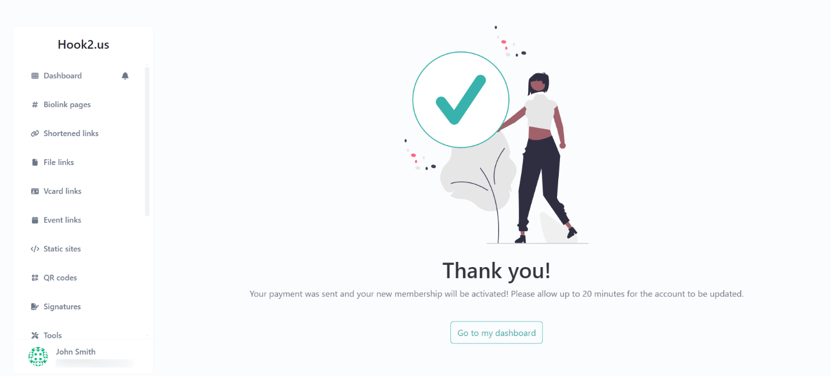The height and width of the screenshot is (376, 831).
Task: Select the Static sites code icon
Action: click(35, 249)
